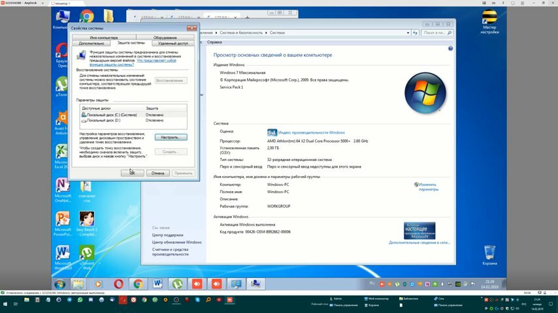
Task: Open Avast Antivirus desktop shortcut
Action: [x=61, y=123]
